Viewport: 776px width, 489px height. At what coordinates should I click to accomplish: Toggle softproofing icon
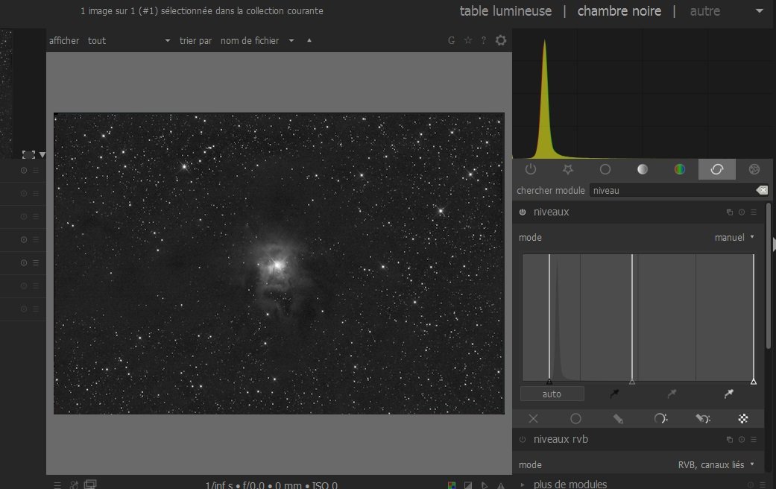point(485,485)
